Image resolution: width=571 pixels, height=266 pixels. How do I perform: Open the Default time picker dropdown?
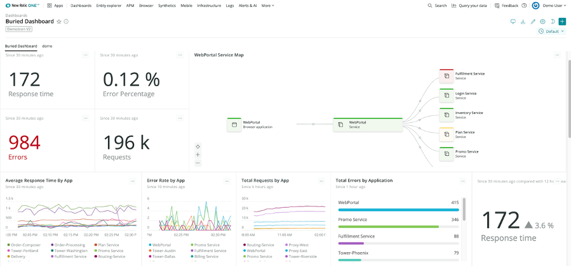click(552, 32)
